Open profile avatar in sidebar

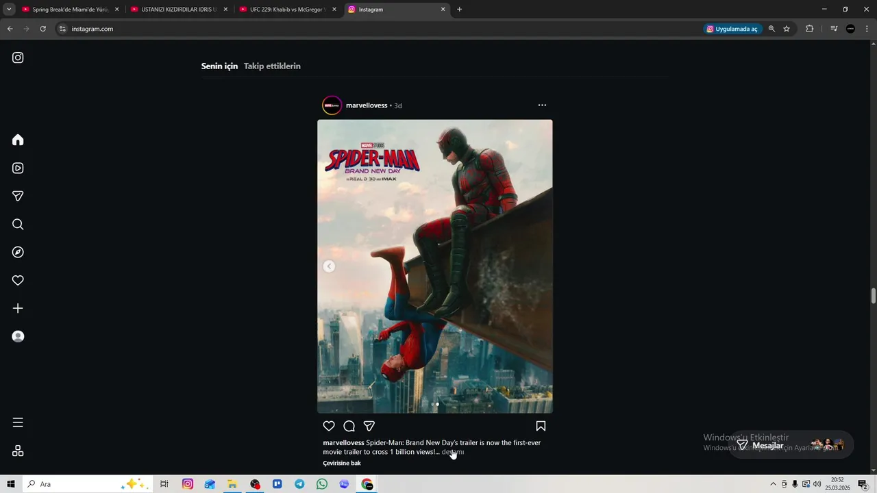tap(18, 336)
